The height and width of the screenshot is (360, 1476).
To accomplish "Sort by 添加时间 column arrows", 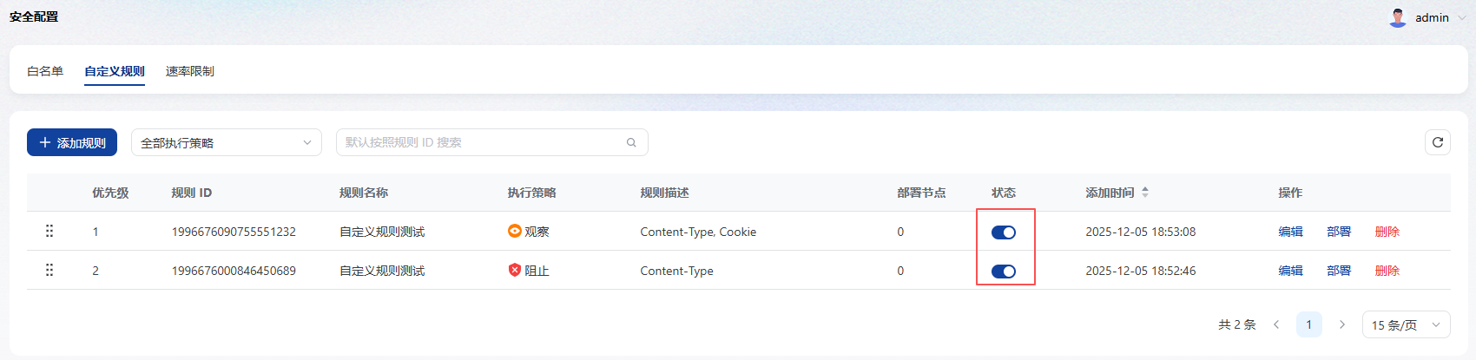I will point(1145,193).
